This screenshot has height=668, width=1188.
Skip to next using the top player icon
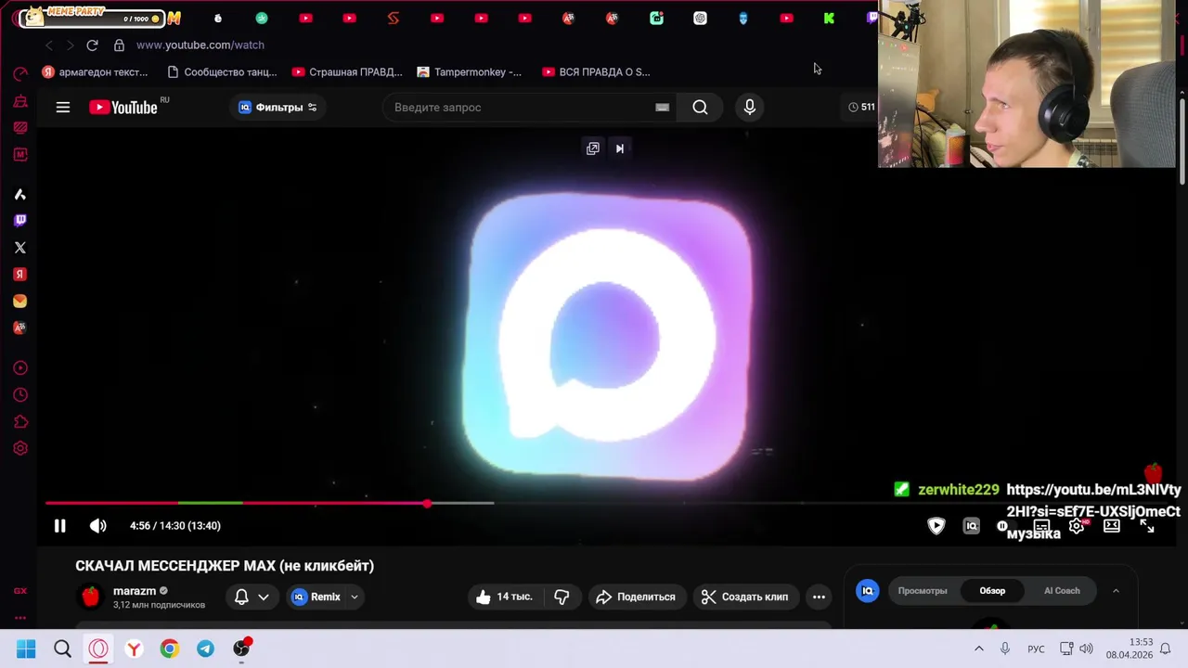point(620,148)
